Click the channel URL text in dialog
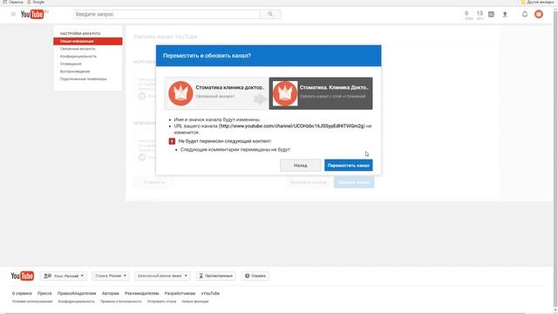 (292, 126)
